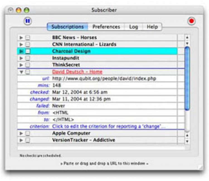Screen dimensions: 209x181
Task: Select the VersionTracker - Addictive title
Action: tap(84, 140)
